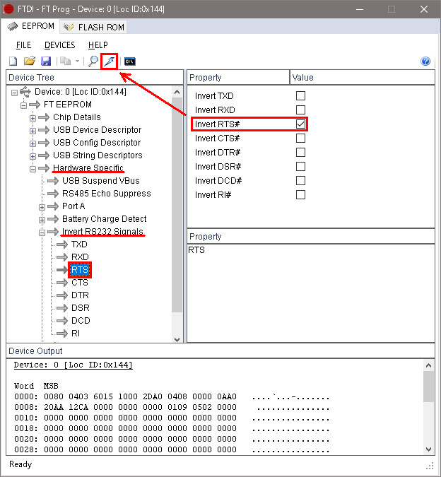Click the Invert RS232 Signals tree label

102,232
